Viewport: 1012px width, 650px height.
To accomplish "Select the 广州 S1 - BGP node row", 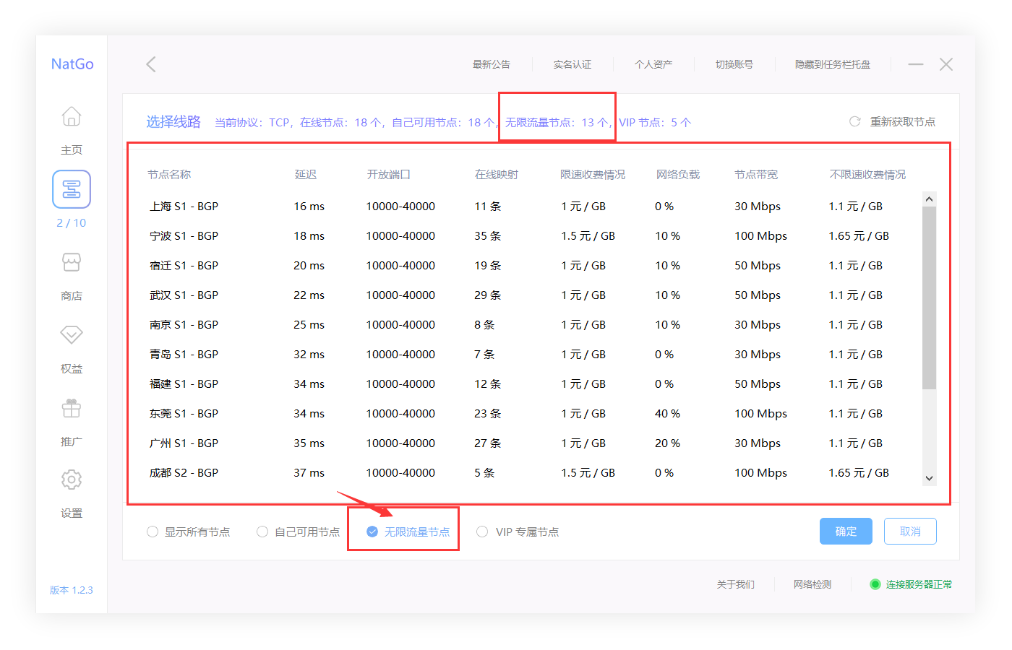I will coord(531,443).
